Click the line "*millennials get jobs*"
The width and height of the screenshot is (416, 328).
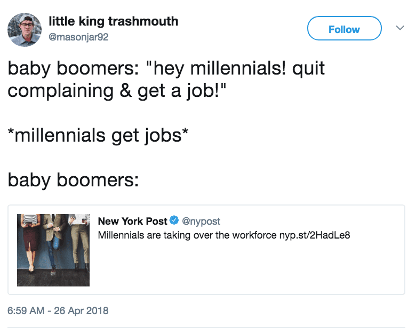pyautogui.click(x=98, y=135)
